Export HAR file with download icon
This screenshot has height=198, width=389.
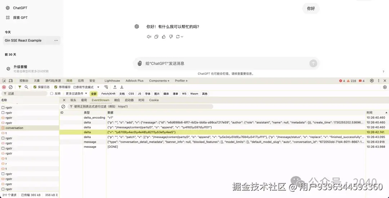pos(122,87)
